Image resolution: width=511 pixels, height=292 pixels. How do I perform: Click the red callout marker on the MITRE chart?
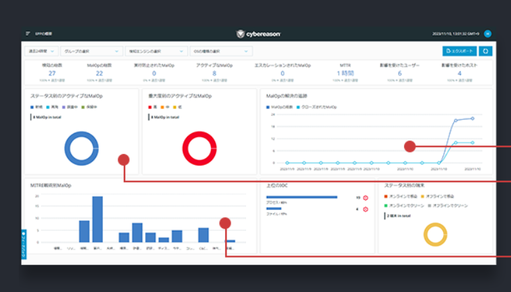(225, 223)
